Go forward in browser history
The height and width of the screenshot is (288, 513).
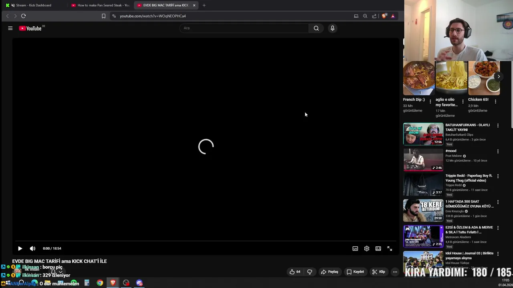15,16
